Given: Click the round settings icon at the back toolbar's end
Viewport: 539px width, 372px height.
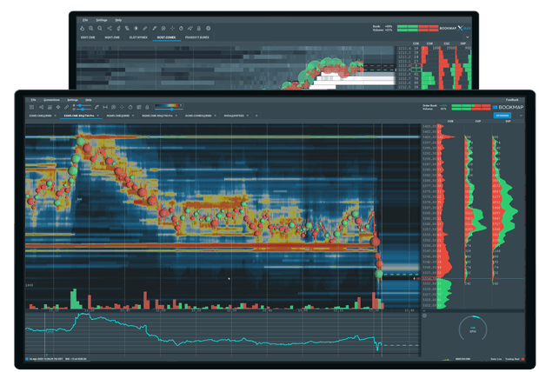Looking at the screenshot, I should click(x=209, y=29).
